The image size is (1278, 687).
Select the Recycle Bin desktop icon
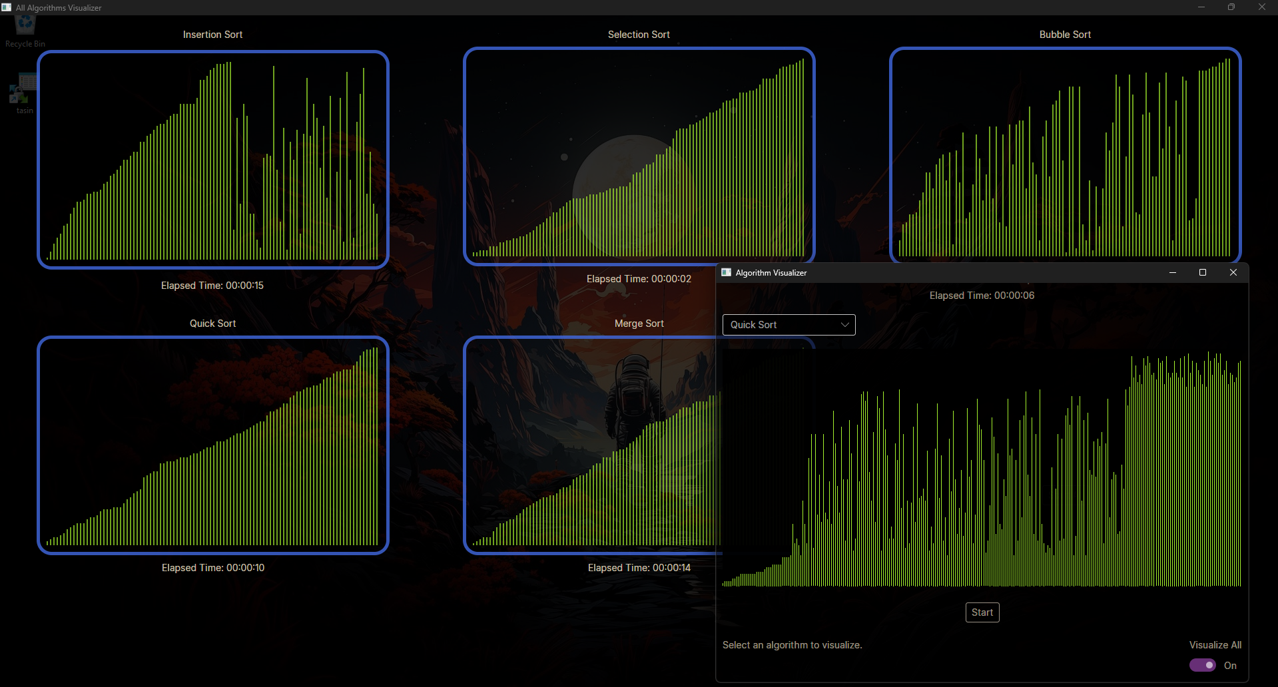point(25,31)
